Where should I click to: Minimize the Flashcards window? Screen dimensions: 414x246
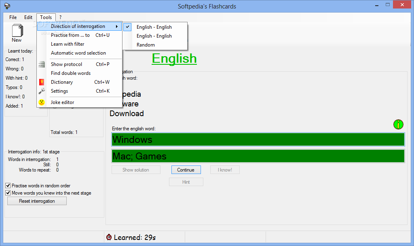tap(377, 5)
